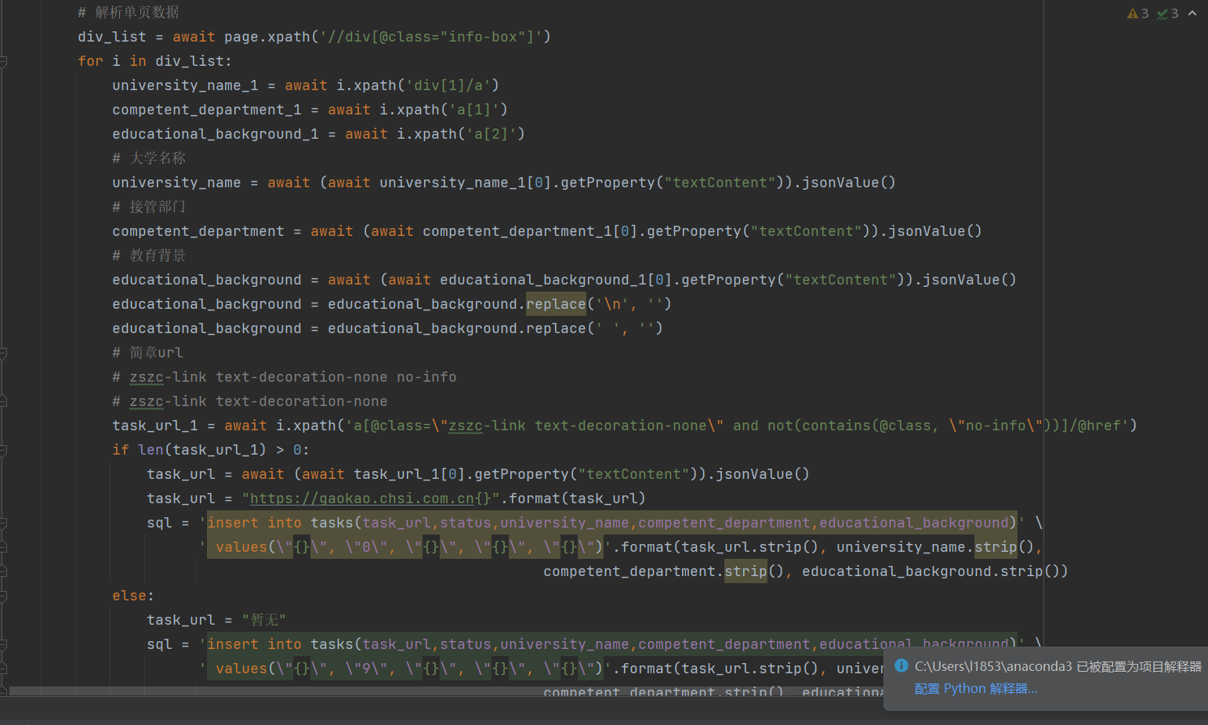Click the editor's horizontal scrollbar thumb
The image size is (1208, 725).
point(447,691)
